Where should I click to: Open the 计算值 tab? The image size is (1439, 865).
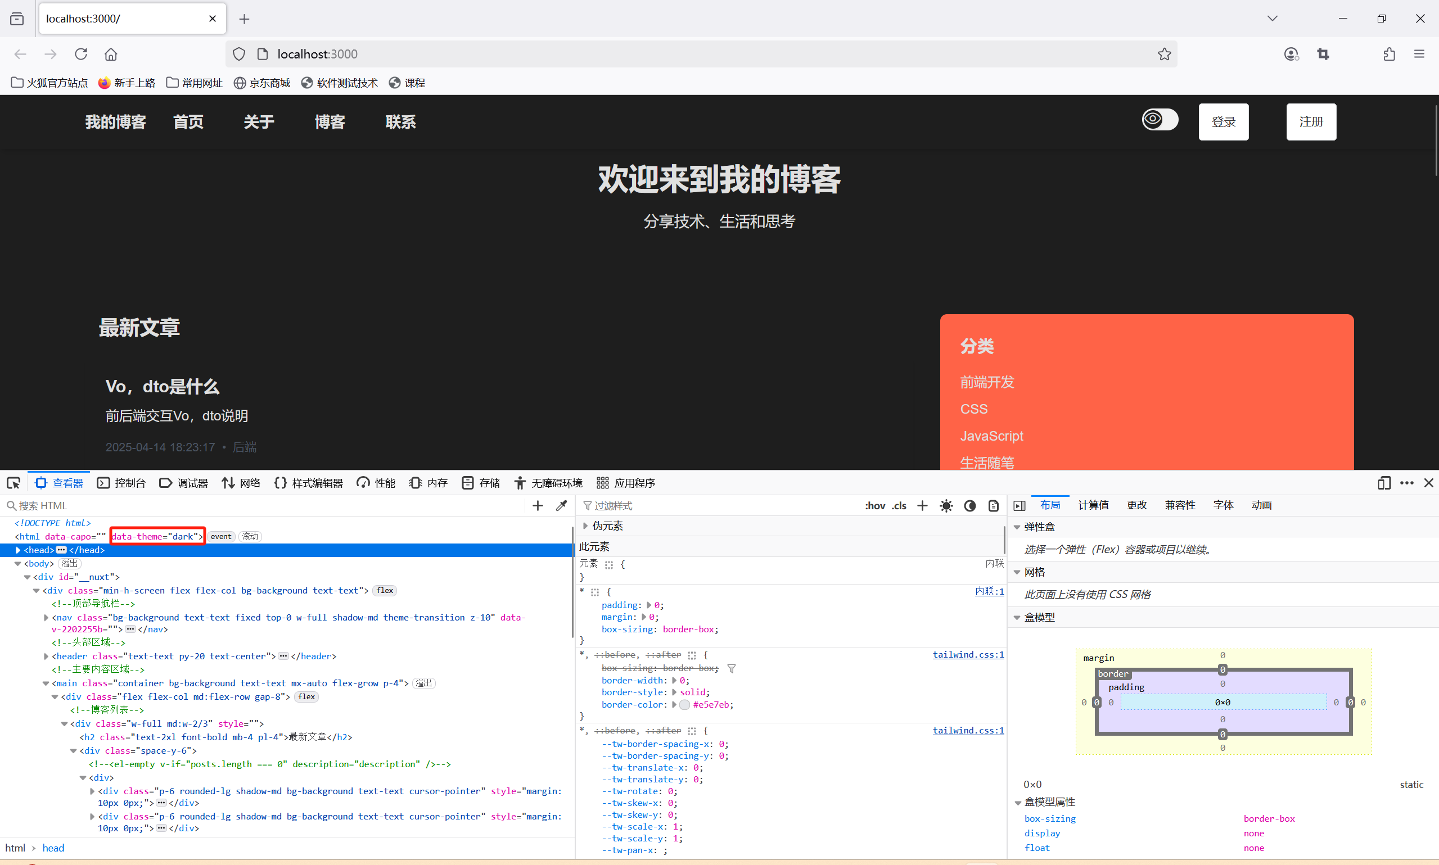(1093, 505)
